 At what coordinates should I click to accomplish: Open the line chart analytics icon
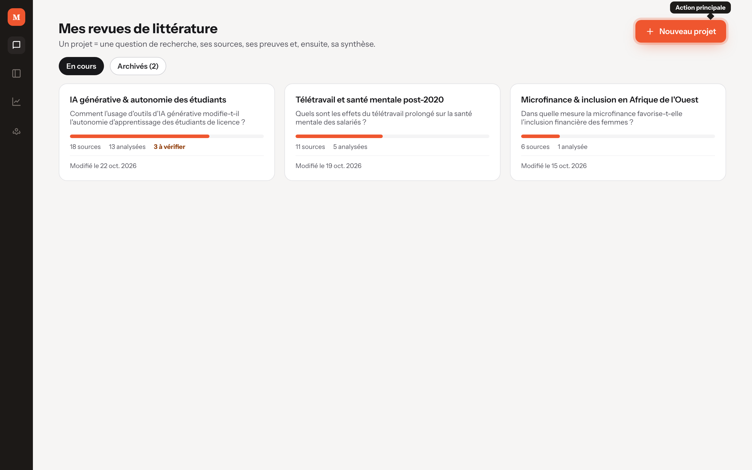point(16,102)
